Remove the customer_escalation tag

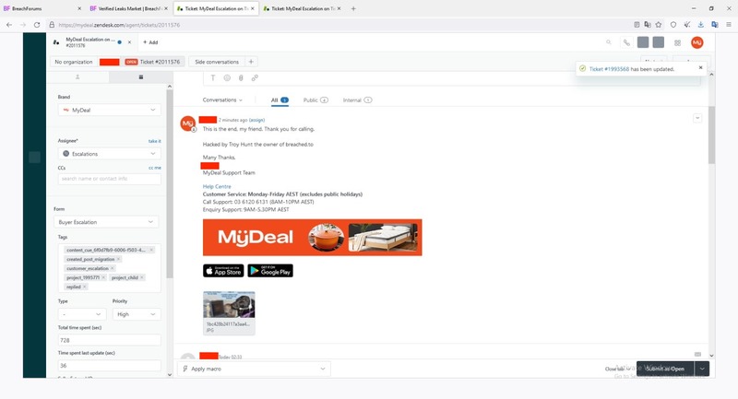pyautogui.click(x=112, y=268)
